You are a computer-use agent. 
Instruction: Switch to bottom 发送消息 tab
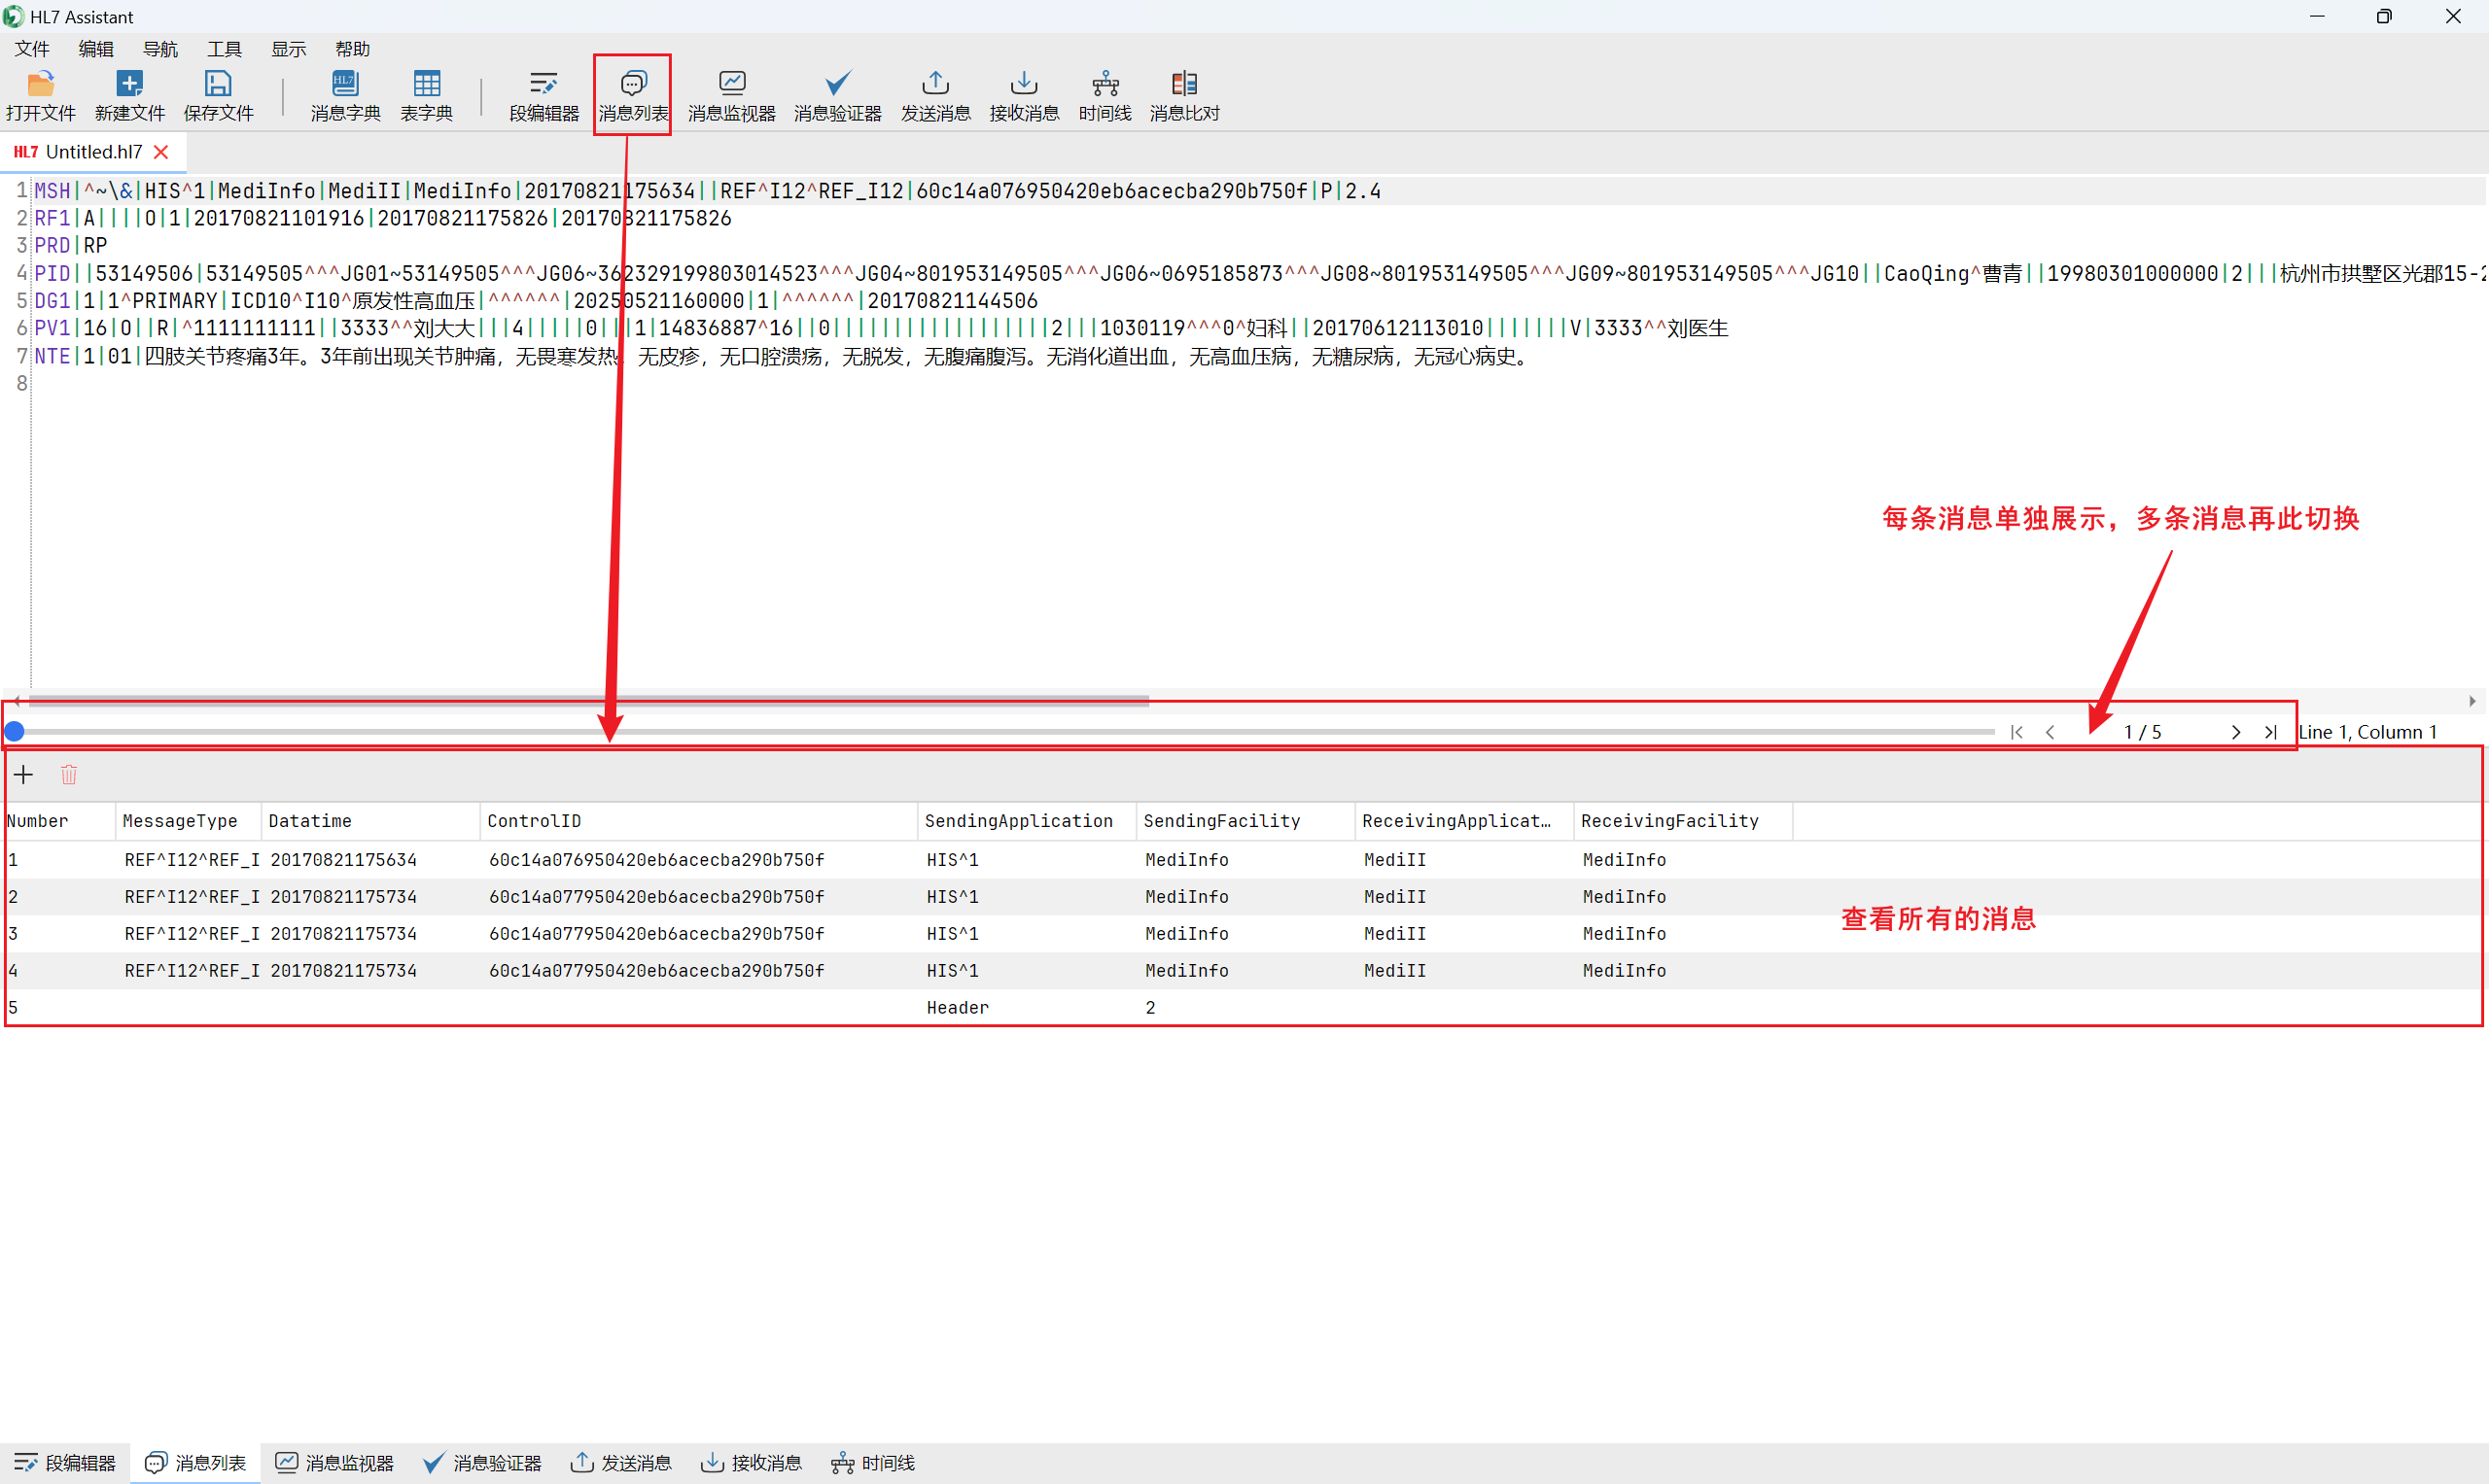(621, 1463)
